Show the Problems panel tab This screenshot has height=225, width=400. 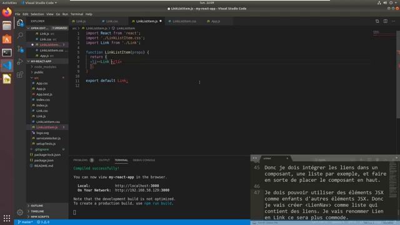pos(81,160)
